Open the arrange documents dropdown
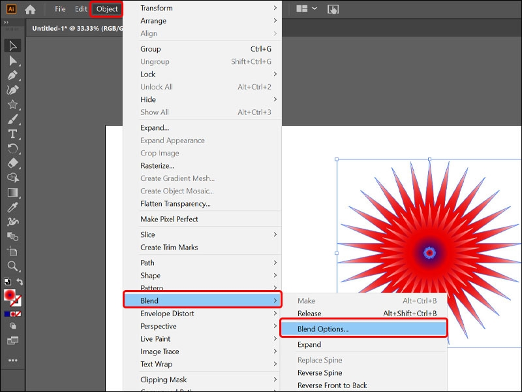The image size is (522, 392). [x=307, y=8]
